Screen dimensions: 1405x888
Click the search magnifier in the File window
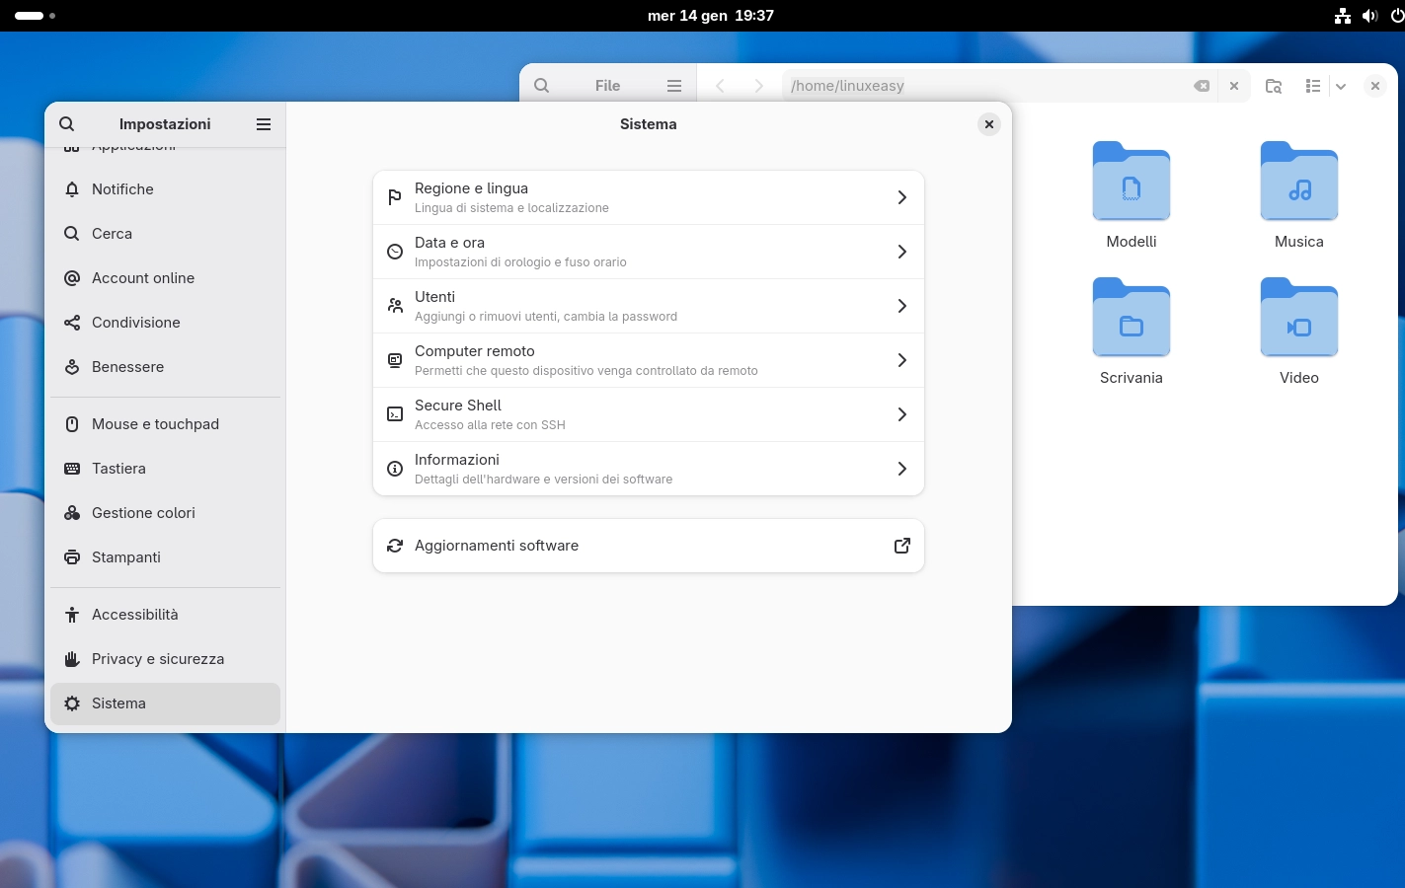click(541, 86)
